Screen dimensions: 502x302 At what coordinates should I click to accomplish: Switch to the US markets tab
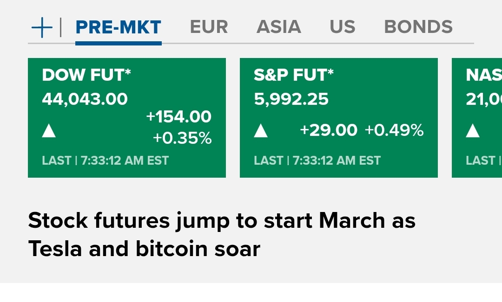click(343, 27)
